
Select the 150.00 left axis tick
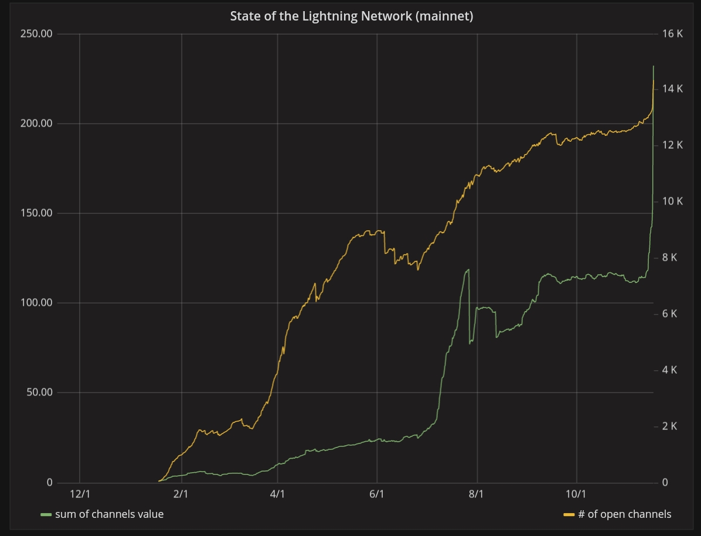(x=36, y=213)
